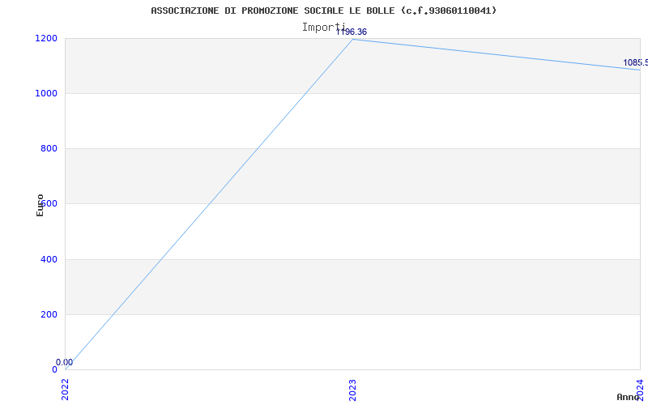This screenshot has width=648, height=405.
Task: Click the Importi chart subtitle
Action: (323, 28)
